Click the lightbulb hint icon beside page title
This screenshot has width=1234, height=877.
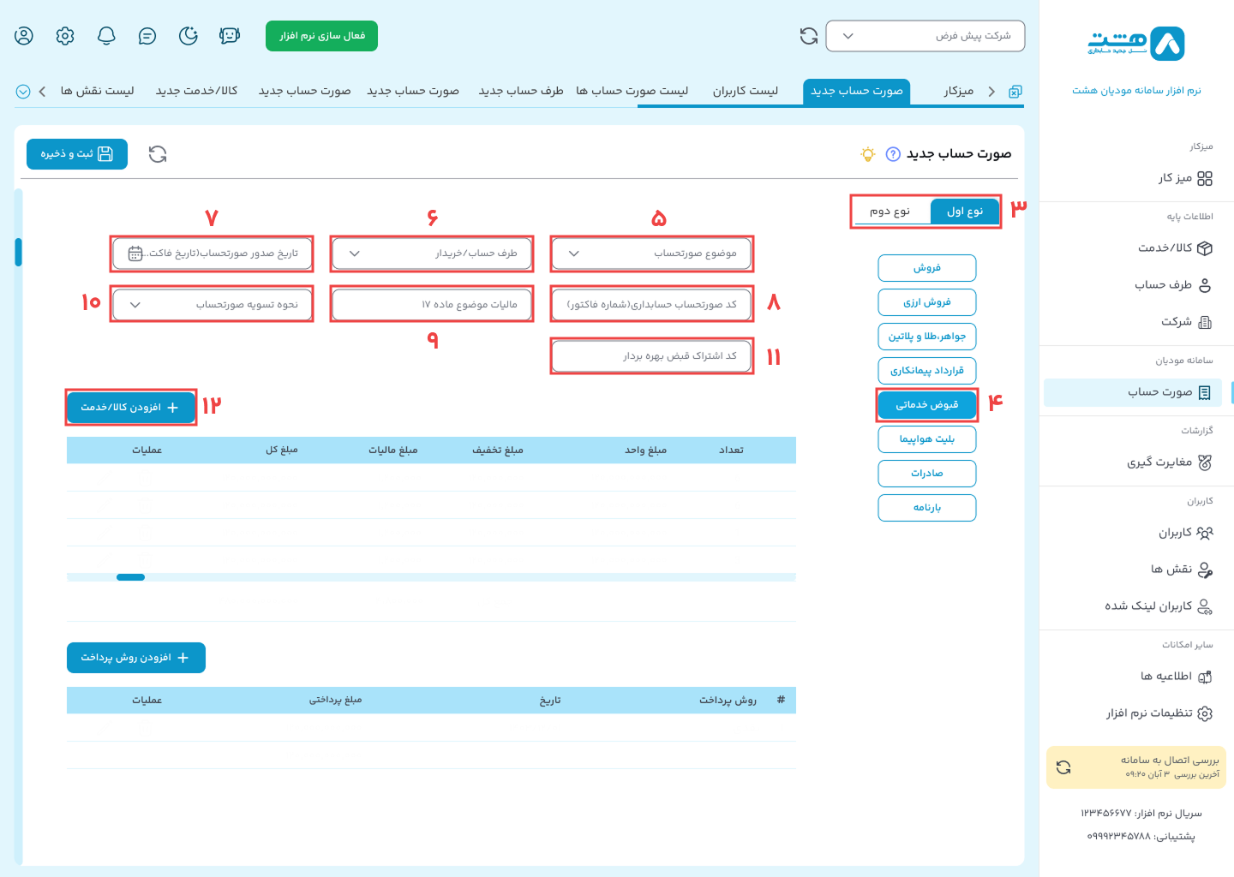(x=868, y=154)
